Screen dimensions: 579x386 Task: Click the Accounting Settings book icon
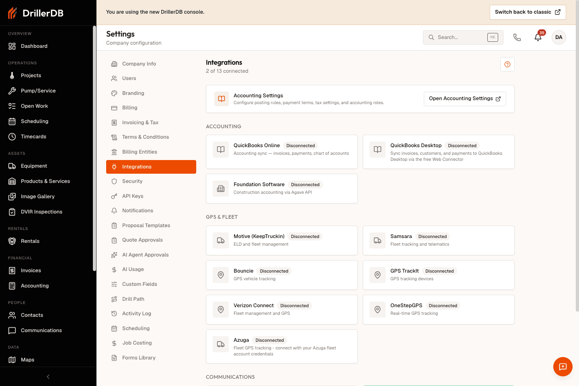coord(222,99)
